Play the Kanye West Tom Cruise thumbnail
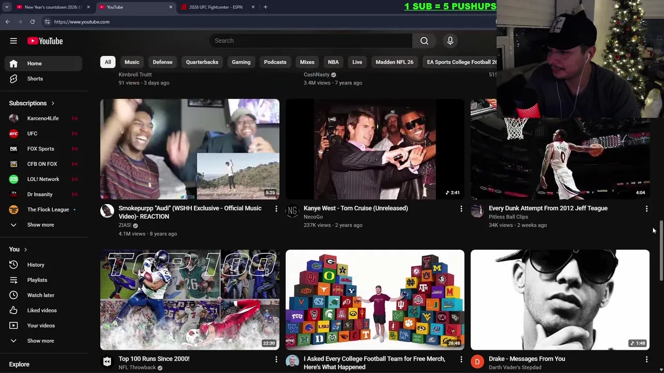Image resolution: width=664 pixels, height=373 pixels. pos(375,149)
